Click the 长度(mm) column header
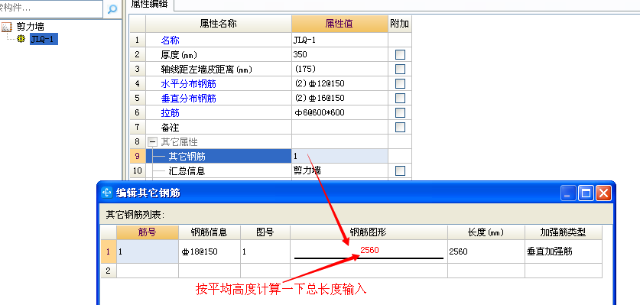Viewport: 640px width, 305px height. pos(486,232)
